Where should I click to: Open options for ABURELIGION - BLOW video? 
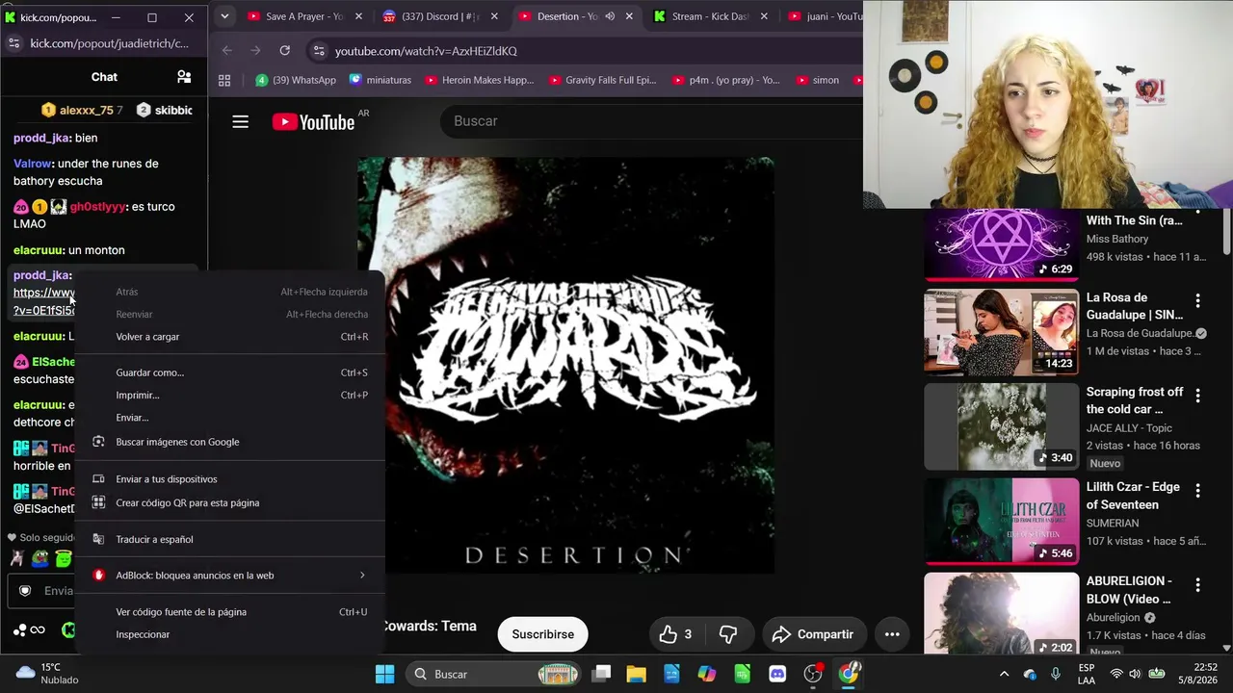coord(1197,584)
